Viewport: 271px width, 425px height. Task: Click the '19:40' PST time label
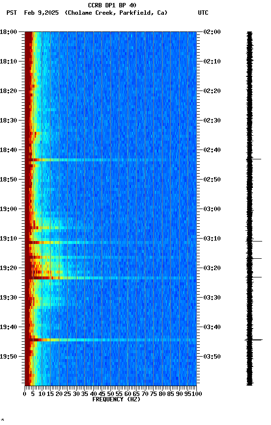(8, 328)
